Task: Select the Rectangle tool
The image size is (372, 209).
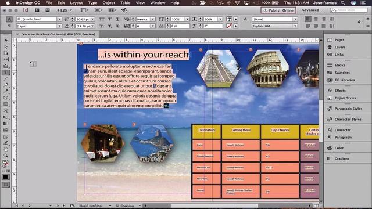Action: [6, 105]
